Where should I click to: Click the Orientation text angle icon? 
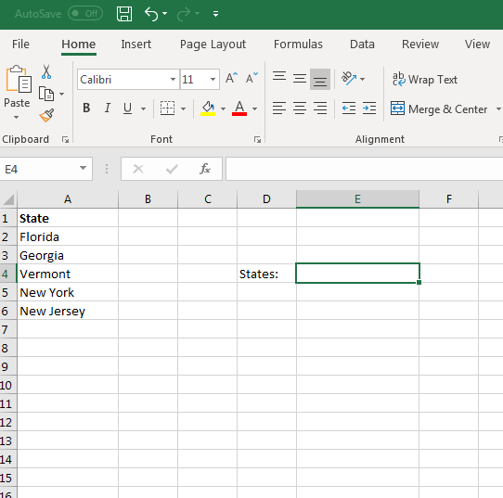(349, 78)
